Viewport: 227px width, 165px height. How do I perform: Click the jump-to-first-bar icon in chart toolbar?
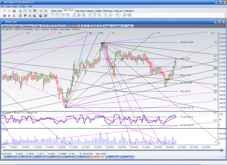[68, 26]
